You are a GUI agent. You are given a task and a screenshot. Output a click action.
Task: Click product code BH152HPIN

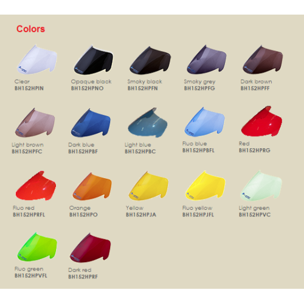[x=29, y=88]
